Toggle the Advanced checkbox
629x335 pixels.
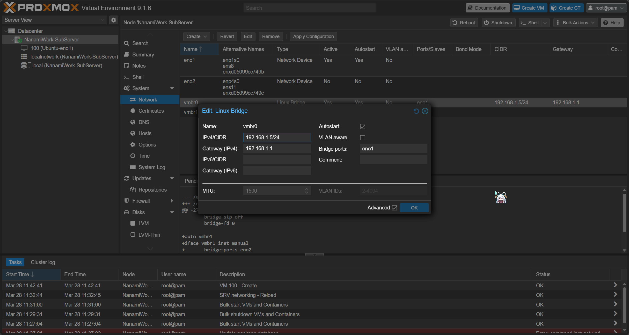pos(394,208)
